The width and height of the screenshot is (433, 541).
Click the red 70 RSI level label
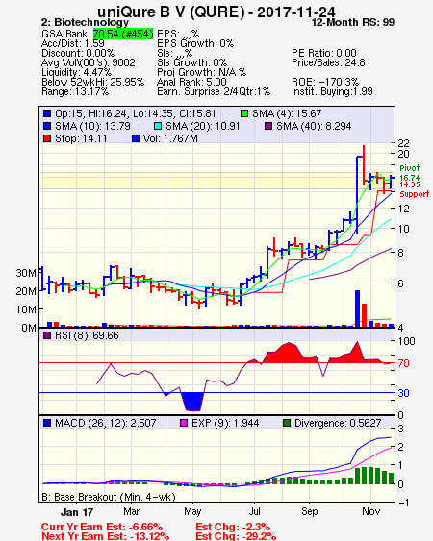(403, 363)
